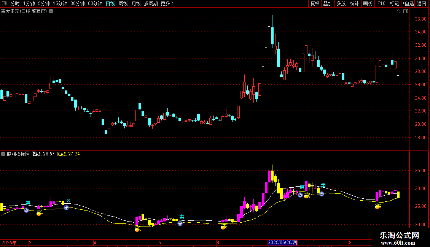
Task: Activate the 画线 drawing tools
Action: point(368,3)
